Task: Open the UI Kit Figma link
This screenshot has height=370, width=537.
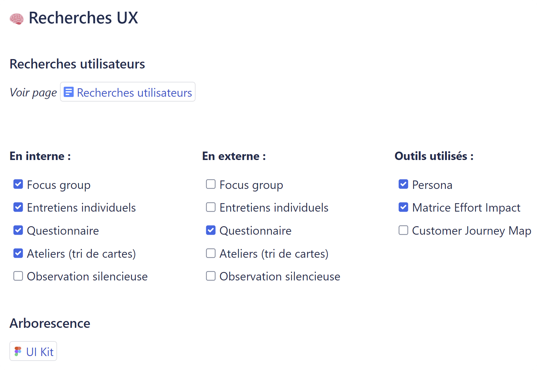Action: (40, 352)
